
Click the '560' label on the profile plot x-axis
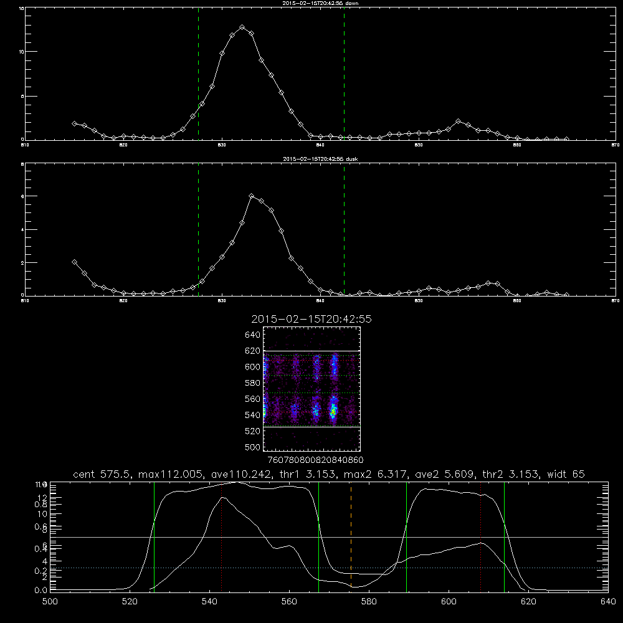(289, 602)
